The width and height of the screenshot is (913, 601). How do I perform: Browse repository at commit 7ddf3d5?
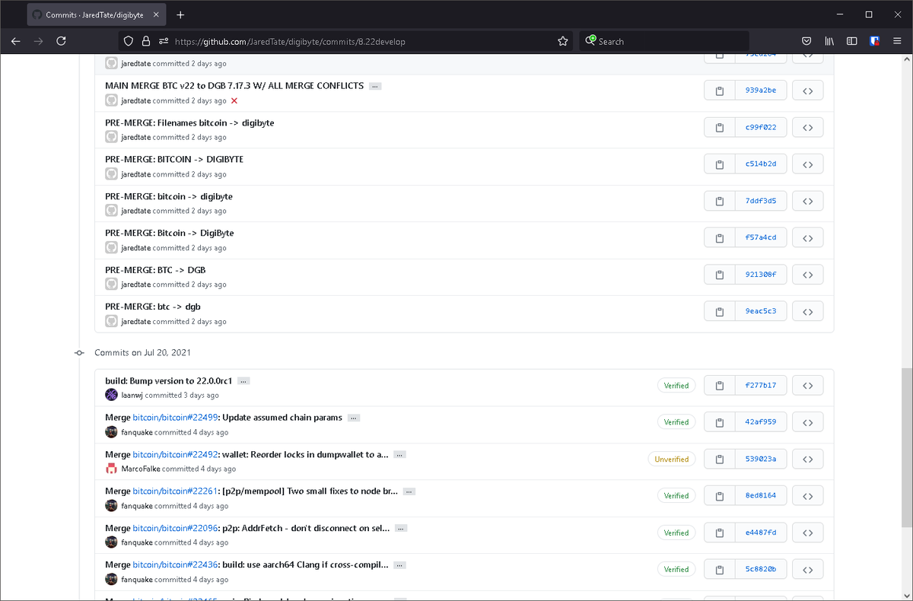point(808,201)
